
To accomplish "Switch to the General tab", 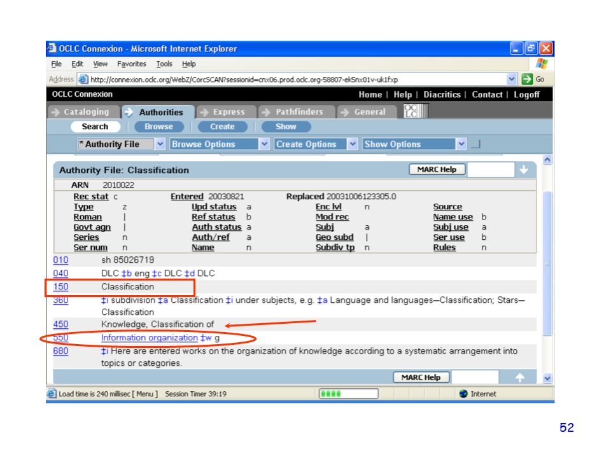I will pos(367,112).
